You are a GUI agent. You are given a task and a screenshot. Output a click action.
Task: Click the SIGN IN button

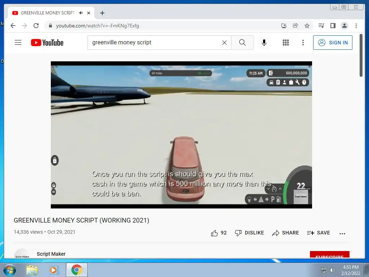click(333, 43)
